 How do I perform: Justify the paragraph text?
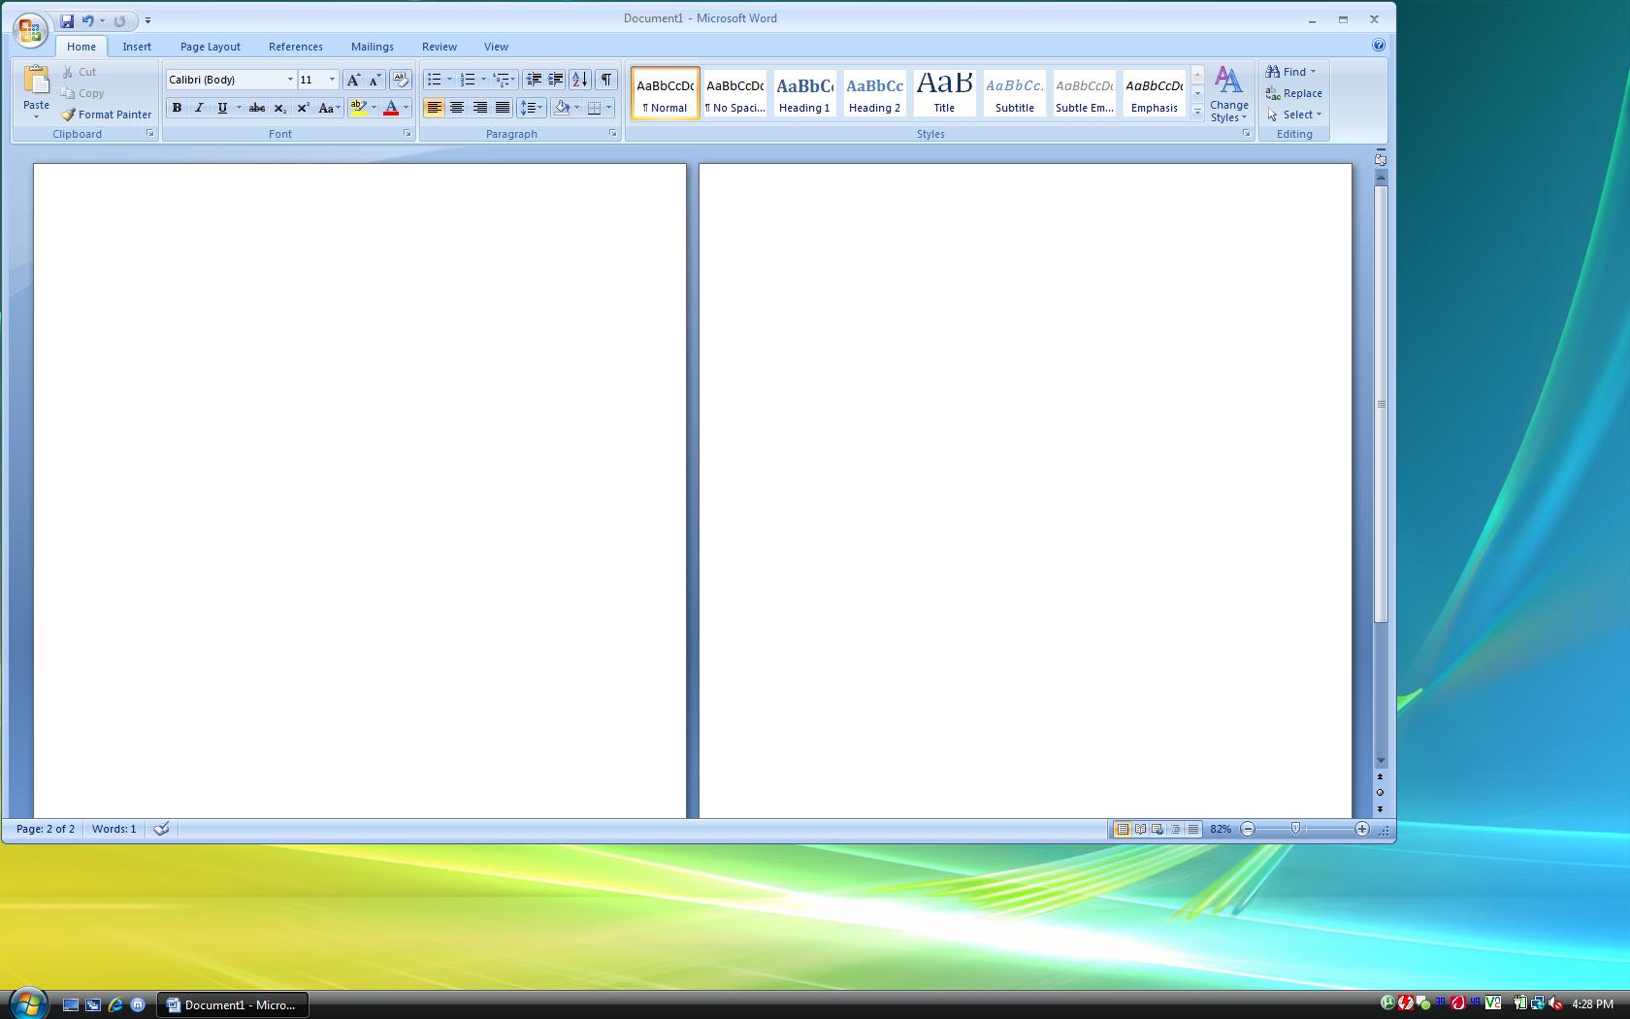(503, 108)
